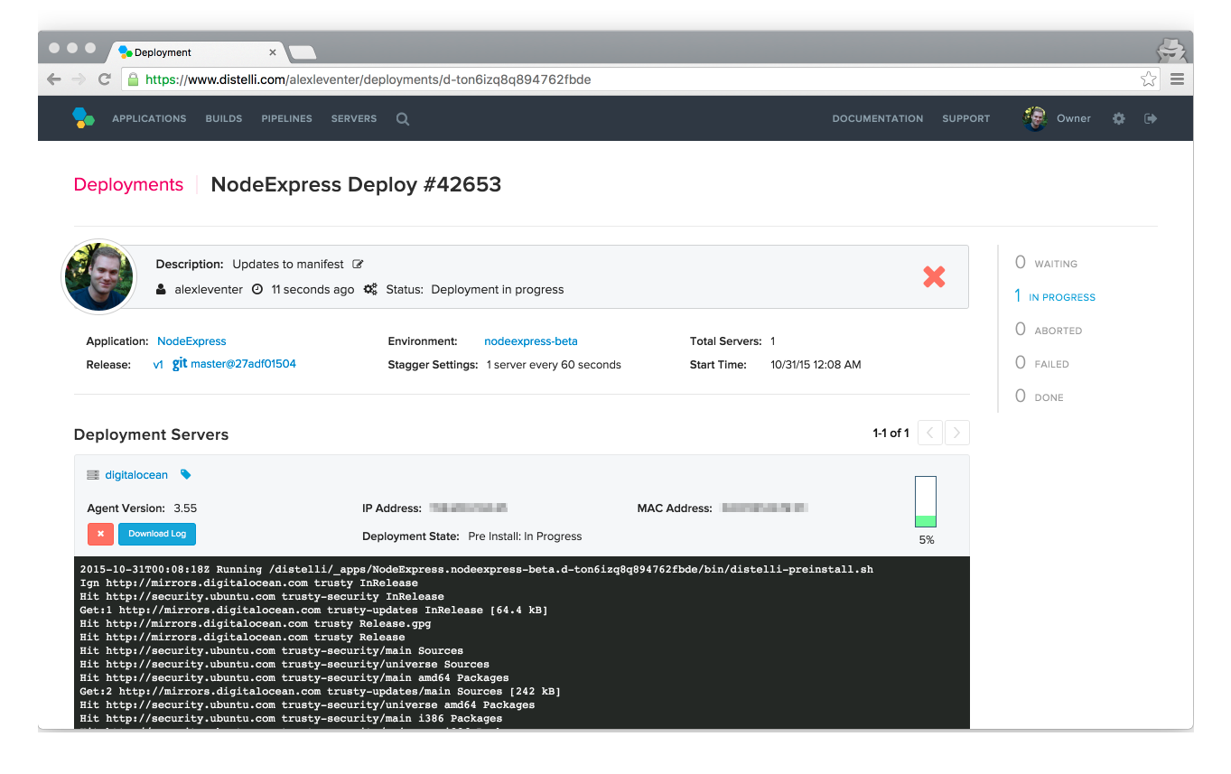Click the Download Log button
1231x774 pixels.
tap(157, 534)
